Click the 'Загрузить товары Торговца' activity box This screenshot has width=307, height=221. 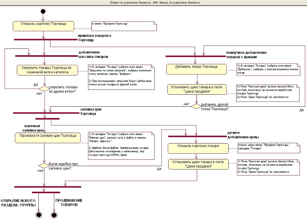(47, 70)
